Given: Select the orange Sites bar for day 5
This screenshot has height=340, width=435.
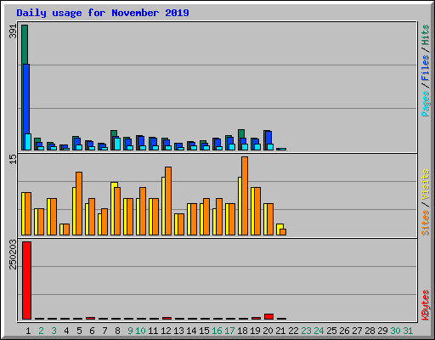Looking at the screenshot, I should click(79, 203).
